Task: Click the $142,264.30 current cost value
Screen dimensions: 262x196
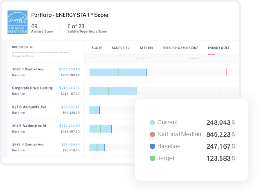Action: [70, 126]
